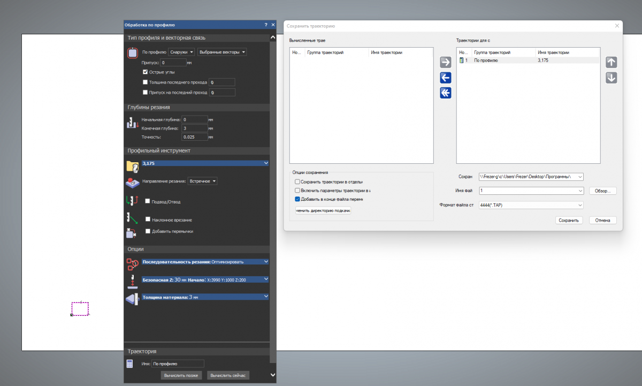The image size is (642, 386).
Task: Click the profile type icon
Action: [133, 53]
